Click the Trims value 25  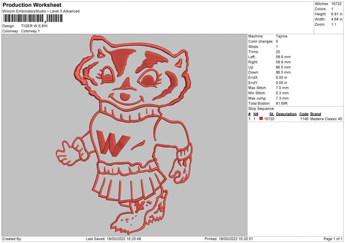(x=278, y=52)
